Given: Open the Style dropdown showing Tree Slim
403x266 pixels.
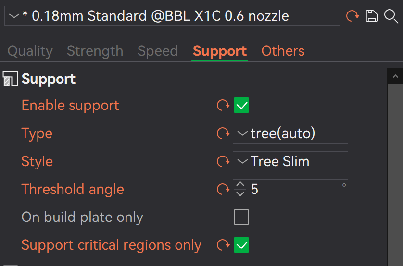Looking at the screenshot, I should pos(290,161).
